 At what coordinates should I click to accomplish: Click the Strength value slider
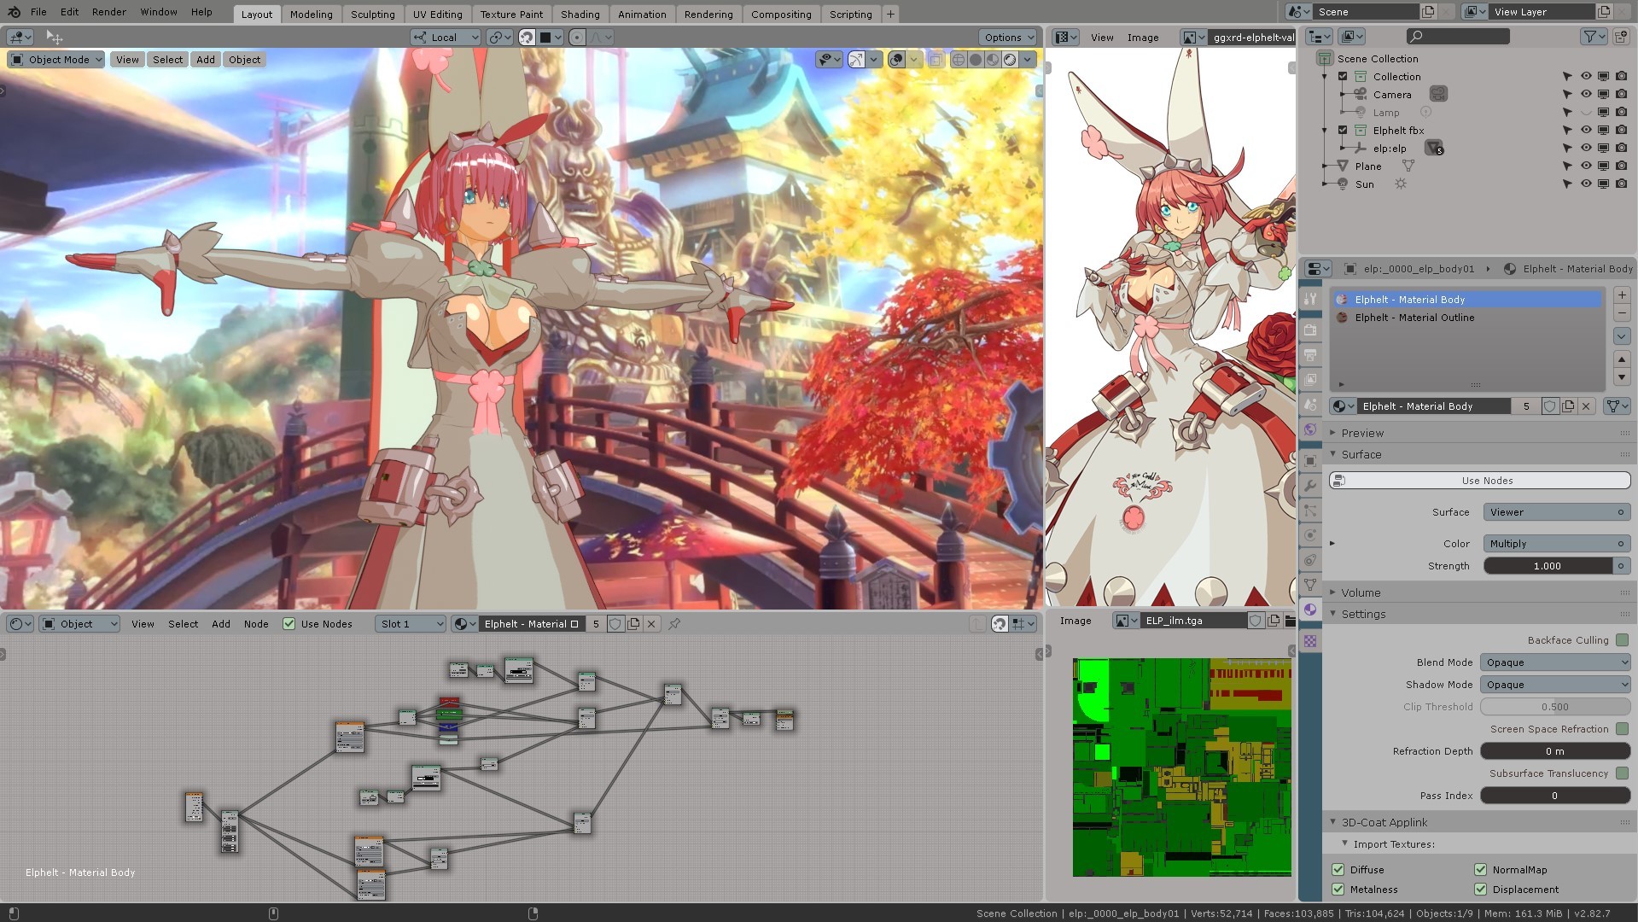(1547, 566)
